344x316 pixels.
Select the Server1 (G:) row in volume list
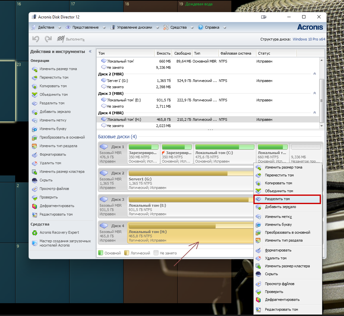click(x=208, y=81)
